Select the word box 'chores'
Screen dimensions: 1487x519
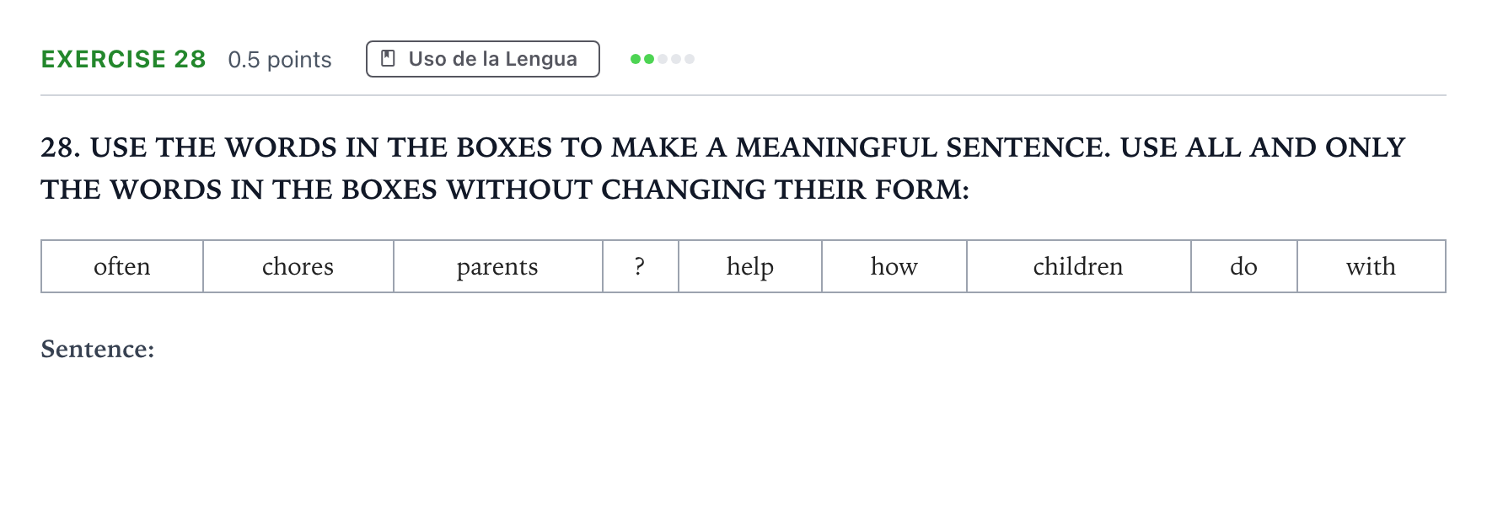298,266
